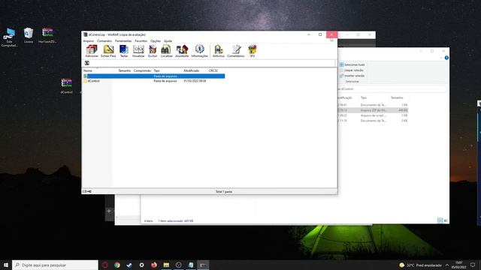Click 'Total 1 pasta' in the status bar
The height and width of the screenshot is (270, 481).
[x=224, y=192]
